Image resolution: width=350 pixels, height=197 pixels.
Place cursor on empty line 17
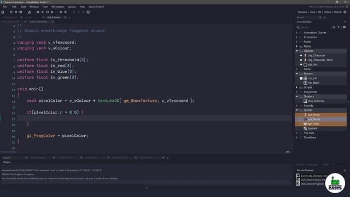[154, 118]
